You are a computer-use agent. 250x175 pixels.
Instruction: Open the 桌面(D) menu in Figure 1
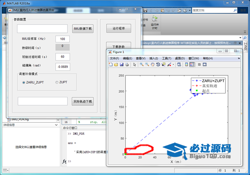(x=180, y=58)
